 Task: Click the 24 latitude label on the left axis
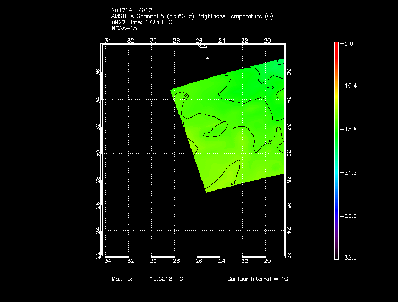coord(98,230)
